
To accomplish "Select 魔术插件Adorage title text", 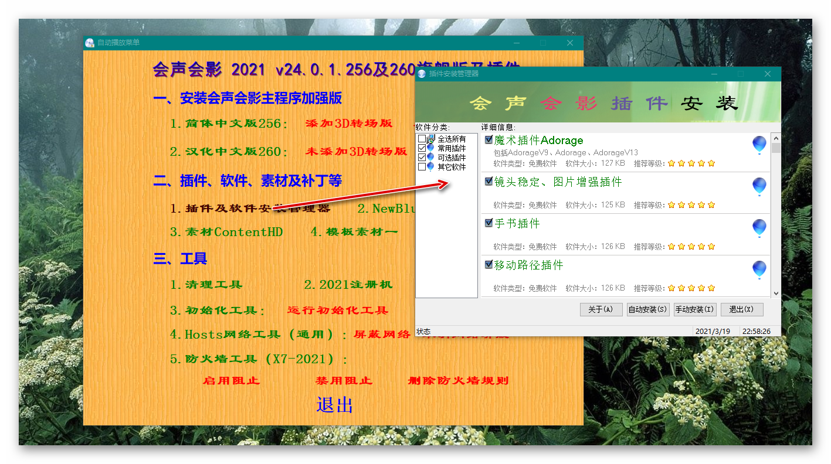I will (x=539, y=141).
